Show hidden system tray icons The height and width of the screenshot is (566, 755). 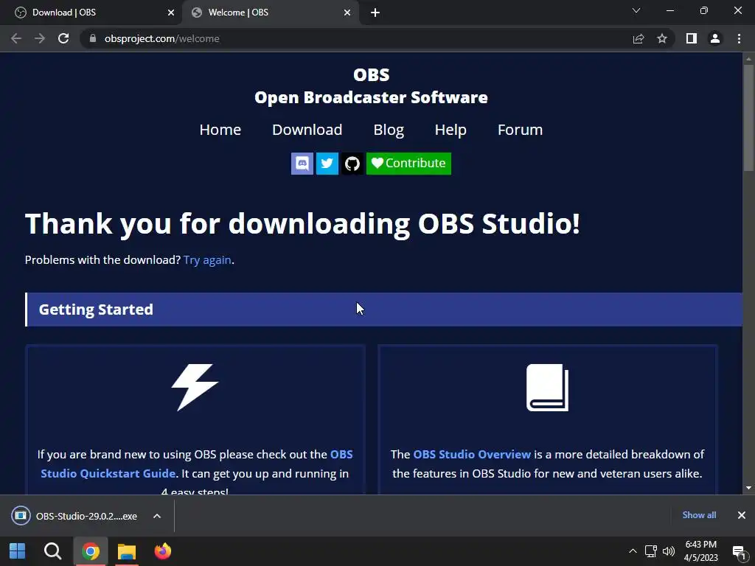point(633,551)
